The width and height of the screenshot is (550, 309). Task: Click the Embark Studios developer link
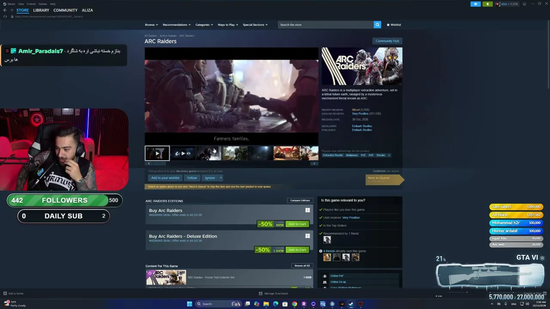coord(362,126)
